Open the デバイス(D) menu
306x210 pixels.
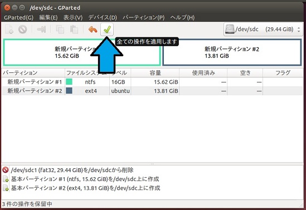coord(103,18)
